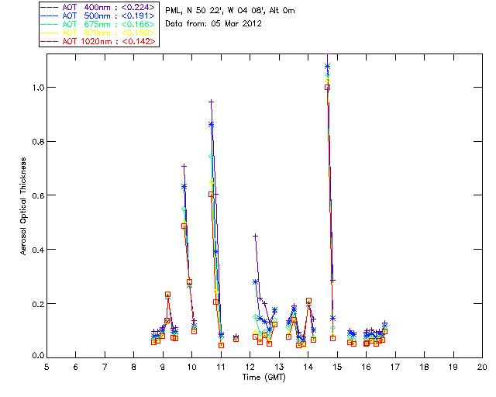Click the red dashed line sample for 1020nm
Screen dimensions: 496x397
tap(50, 41)
